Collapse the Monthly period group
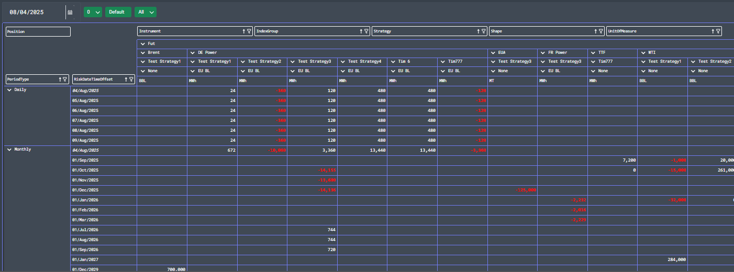 click(x=9, y=150)
